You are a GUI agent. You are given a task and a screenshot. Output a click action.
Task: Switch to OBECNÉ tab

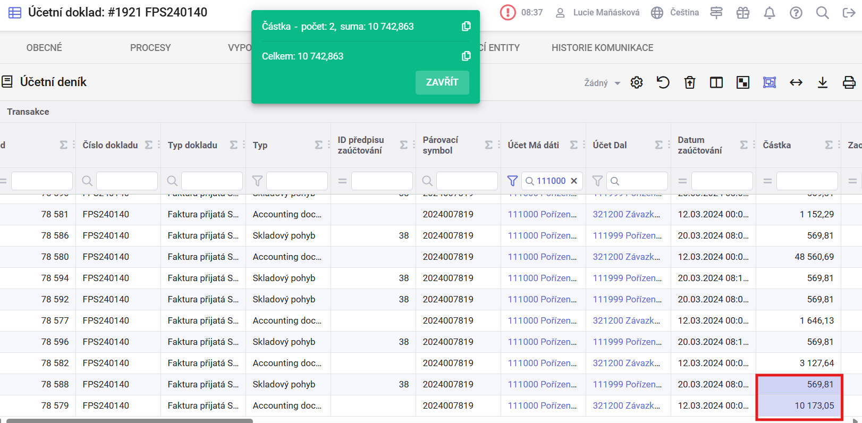coord(44,48)
